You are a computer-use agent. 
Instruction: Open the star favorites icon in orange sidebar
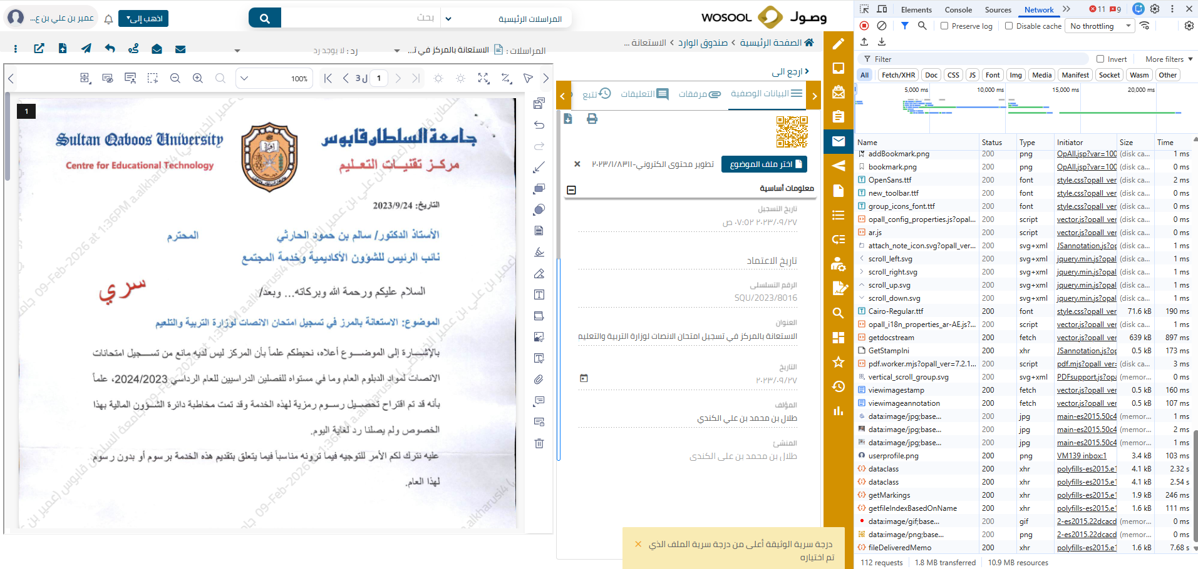point(839,362)
